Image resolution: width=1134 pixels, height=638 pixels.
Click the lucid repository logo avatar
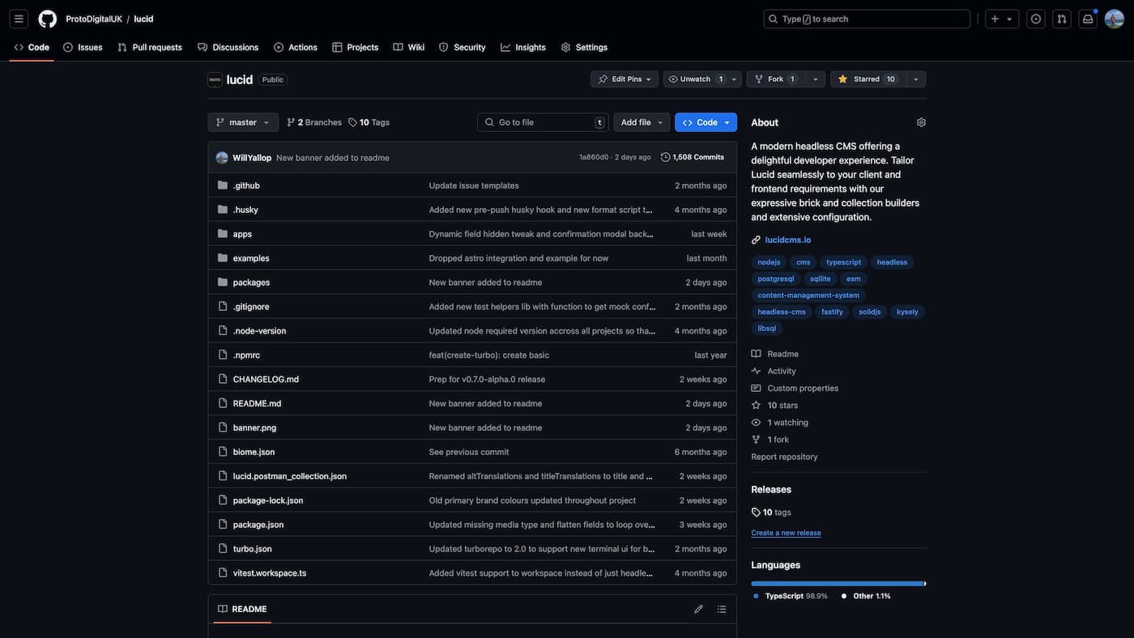point(215,79)
